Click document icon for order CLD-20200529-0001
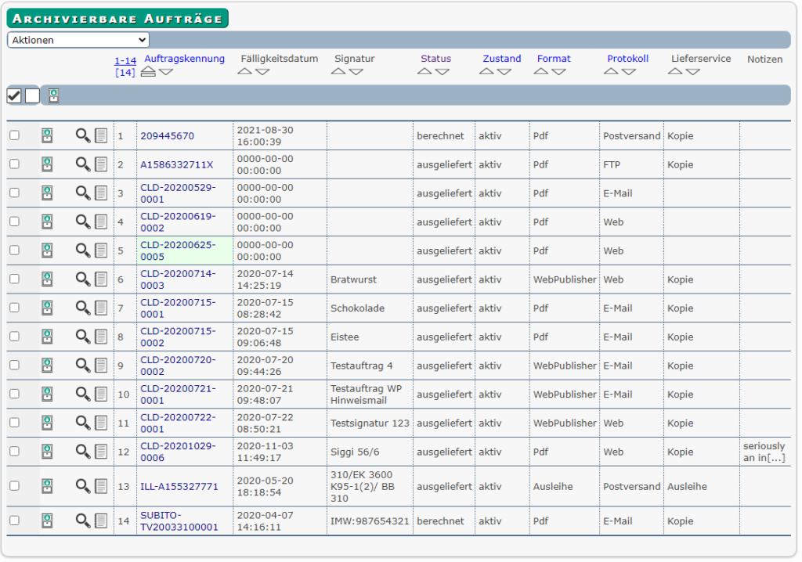The width and height of the screenshot is (802, 562). coord(101,193)
